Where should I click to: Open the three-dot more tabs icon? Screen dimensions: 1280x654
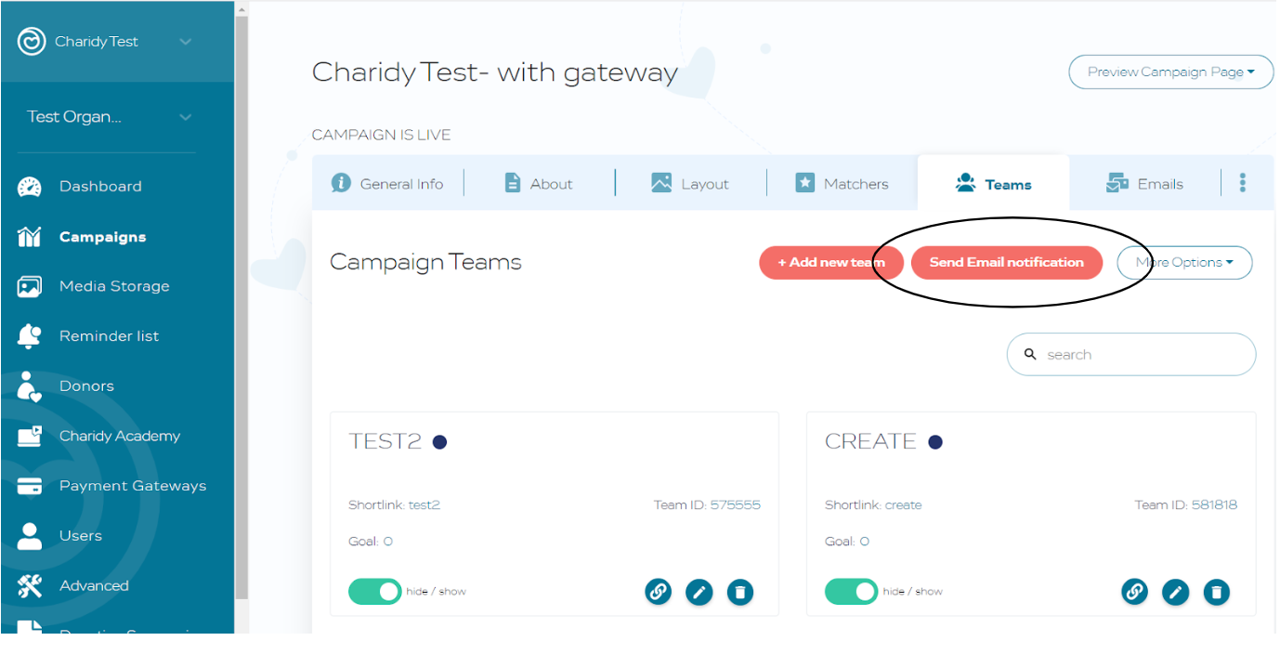(1243, 183)
